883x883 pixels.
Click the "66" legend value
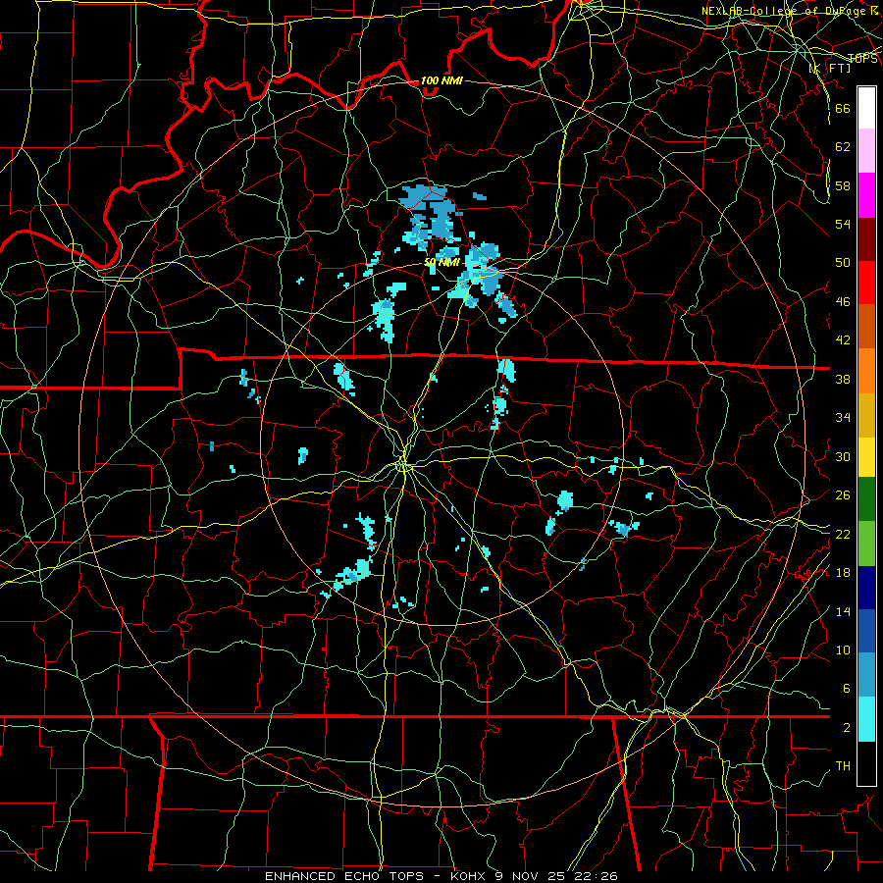(x=843, y=108)
